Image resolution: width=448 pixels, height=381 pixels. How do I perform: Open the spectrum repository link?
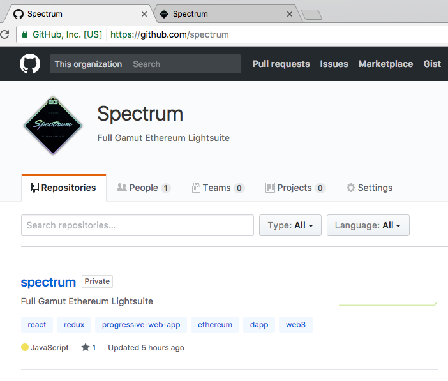[49, 282]
